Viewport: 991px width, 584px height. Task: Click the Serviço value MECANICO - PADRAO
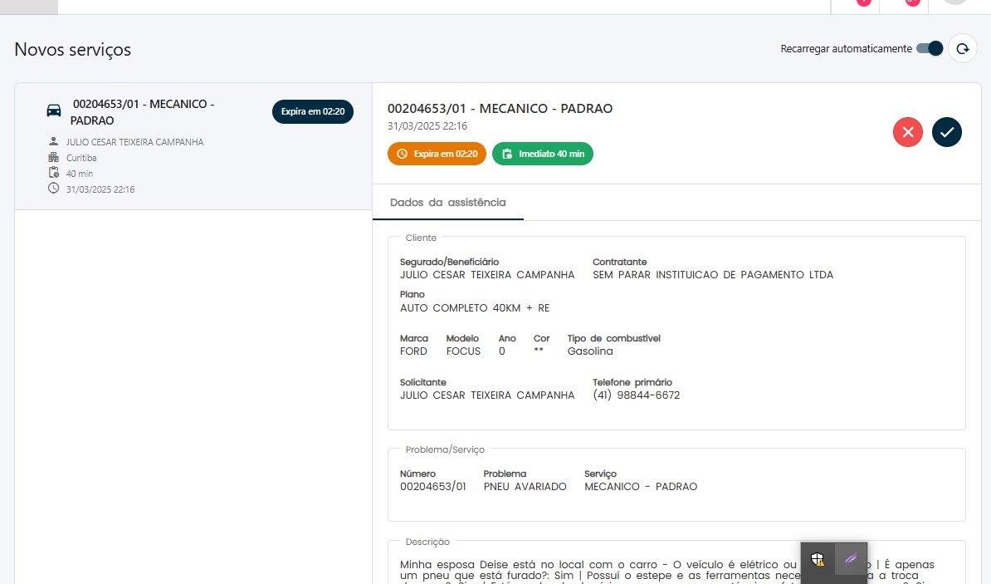pyautogui.click(x=641, y=487)
